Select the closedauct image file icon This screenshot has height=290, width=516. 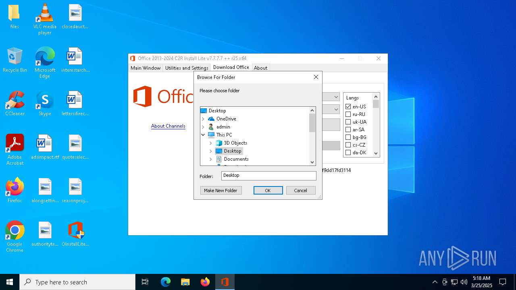pos(75,17)
